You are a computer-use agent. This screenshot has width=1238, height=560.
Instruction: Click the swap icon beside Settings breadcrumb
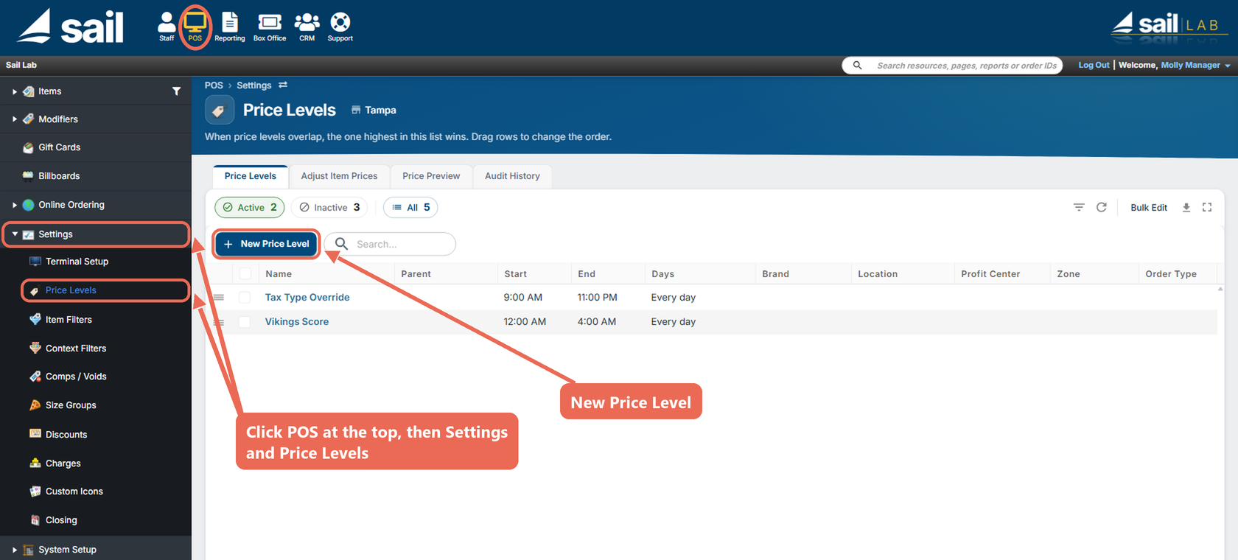(x=283, y=85)
